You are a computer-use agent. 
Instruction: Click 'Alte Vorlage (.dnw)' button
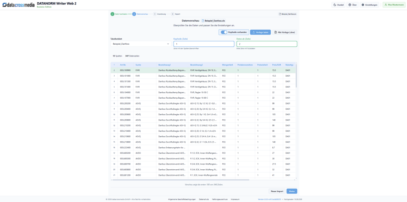(x=285, y=32)
